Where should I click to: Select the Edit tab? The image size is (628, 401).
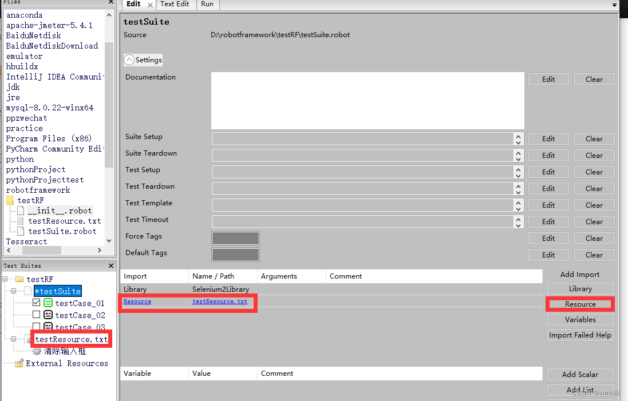[133, 4]
